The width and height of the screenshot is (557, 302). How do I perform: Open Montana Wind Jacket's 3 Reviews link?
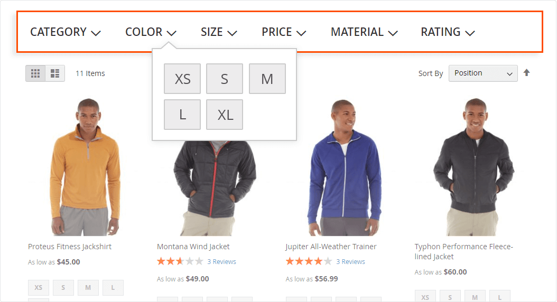click(x=221, y=262)
